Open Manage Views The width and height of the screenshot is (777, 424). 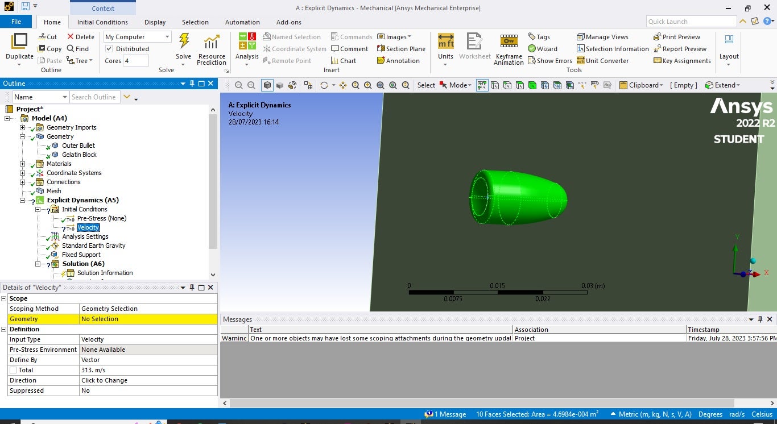(x=602, y=37)
